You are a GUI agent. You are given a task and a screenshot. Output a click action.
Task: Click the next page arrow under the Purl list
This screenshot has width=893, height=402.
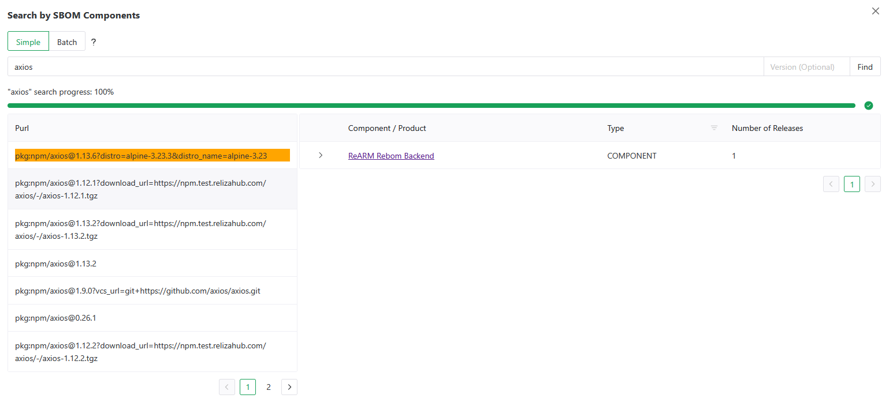click(x=289, y=387)
